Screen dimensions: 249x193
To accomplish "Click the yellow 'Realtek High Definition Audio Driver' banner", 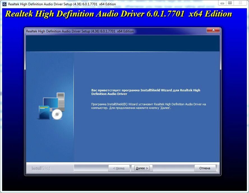I will pos(118,14).
